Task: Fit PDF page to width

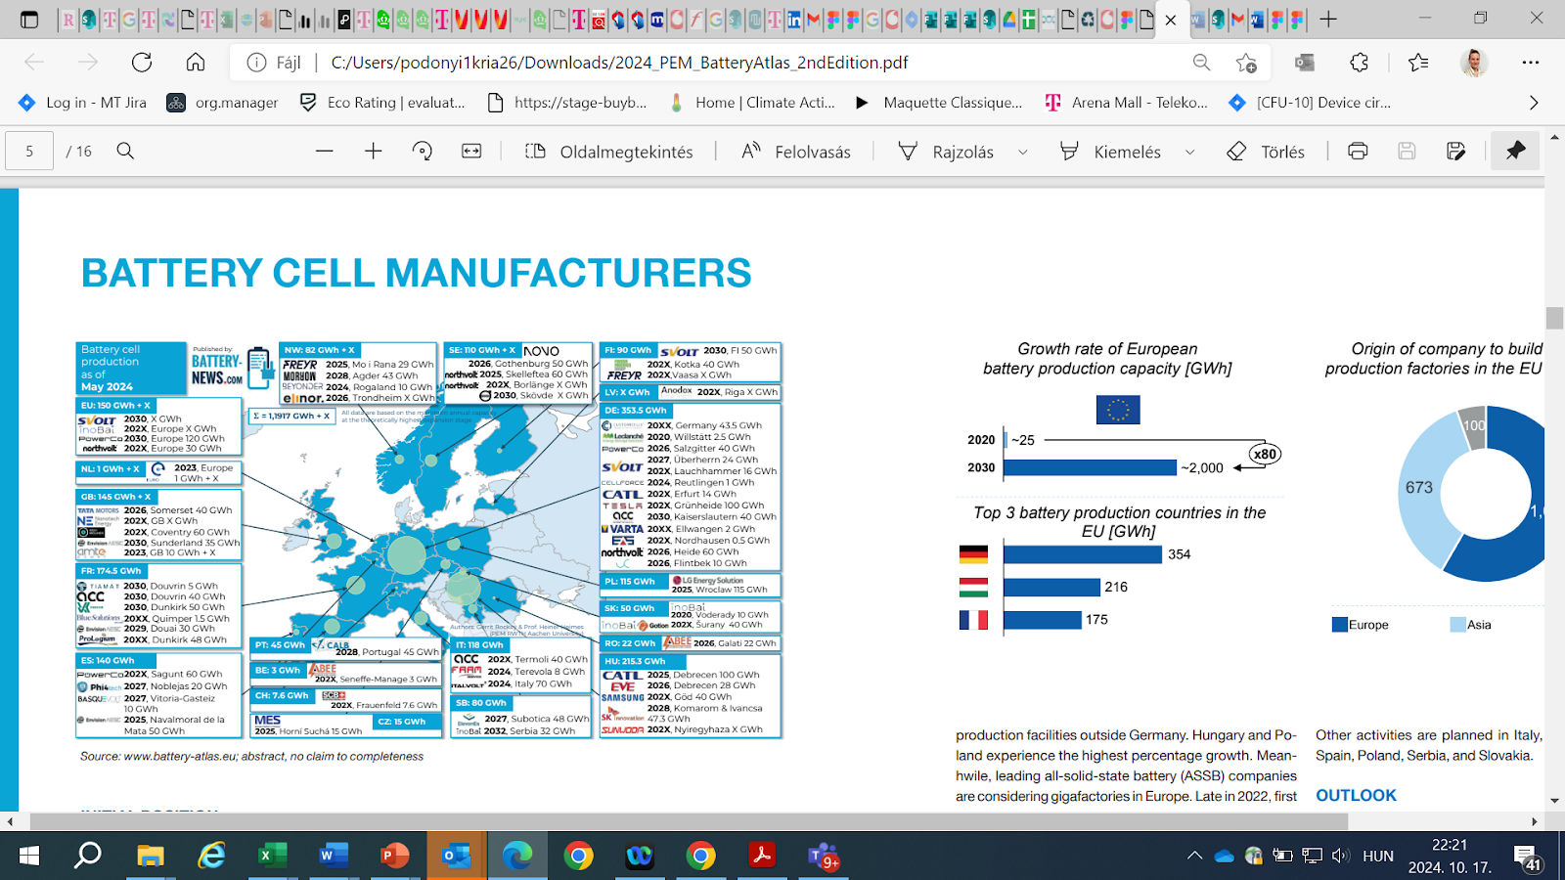Action: pos(471,151)
